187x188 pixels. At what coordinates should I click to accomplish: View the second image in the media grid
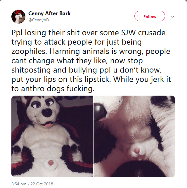pyautogui.click(x=134, y=136)
